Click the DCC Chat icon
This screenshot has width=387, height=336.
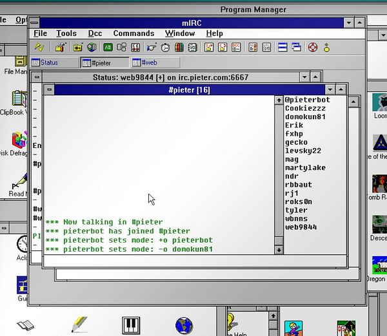tap(223, 47)
